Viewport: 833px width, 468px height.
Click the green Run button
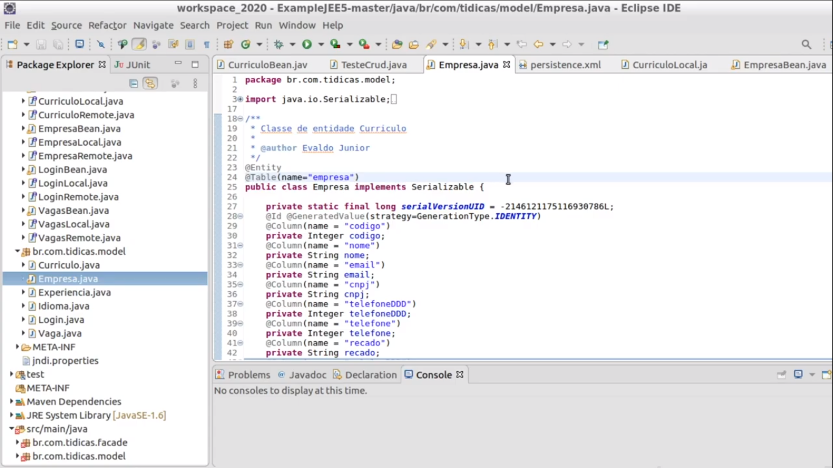(x=307, y=44)
